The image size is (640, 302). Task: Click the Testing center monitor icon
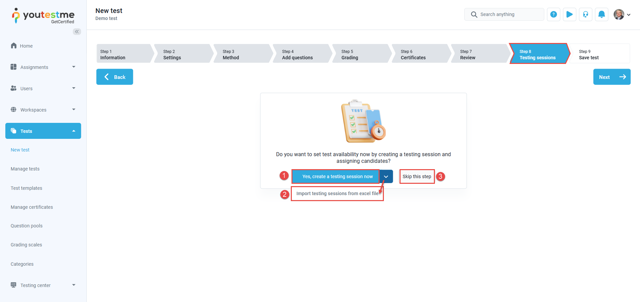click(14, 285)
